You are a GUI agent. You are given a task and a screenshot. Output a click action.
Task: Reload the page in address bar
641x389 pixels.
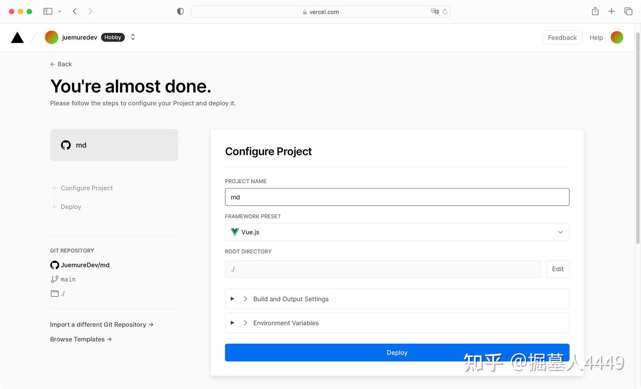445,12
